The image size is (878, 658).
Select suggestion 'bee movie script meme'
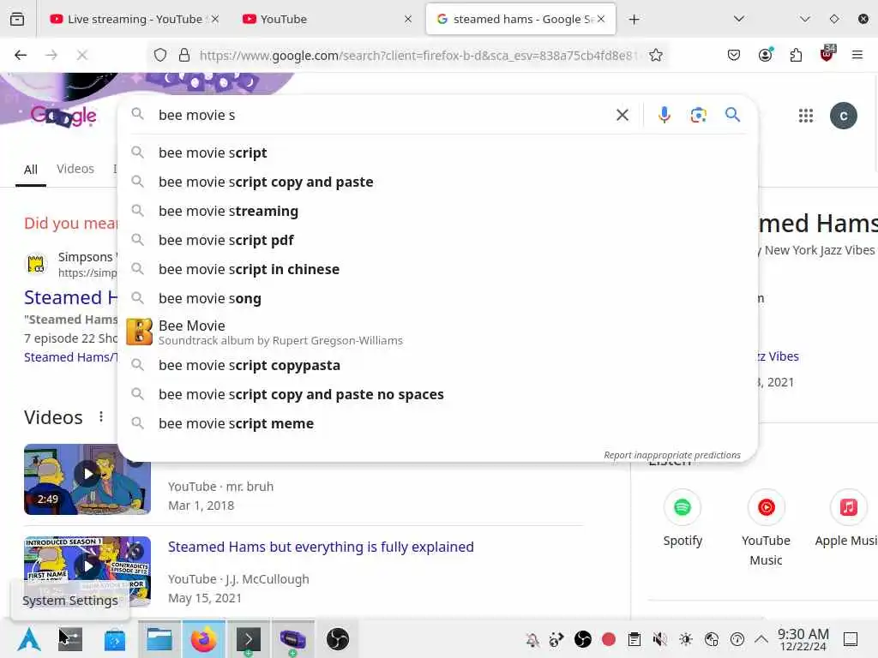point(437,423)
